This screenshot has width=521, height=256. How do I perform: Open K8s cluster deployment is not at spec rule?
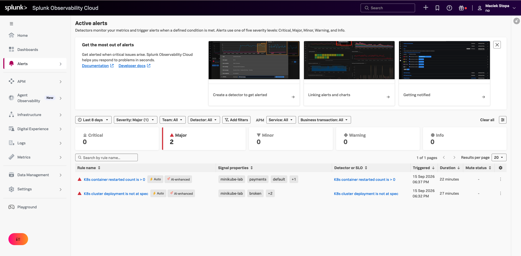[x=116, y=194]
